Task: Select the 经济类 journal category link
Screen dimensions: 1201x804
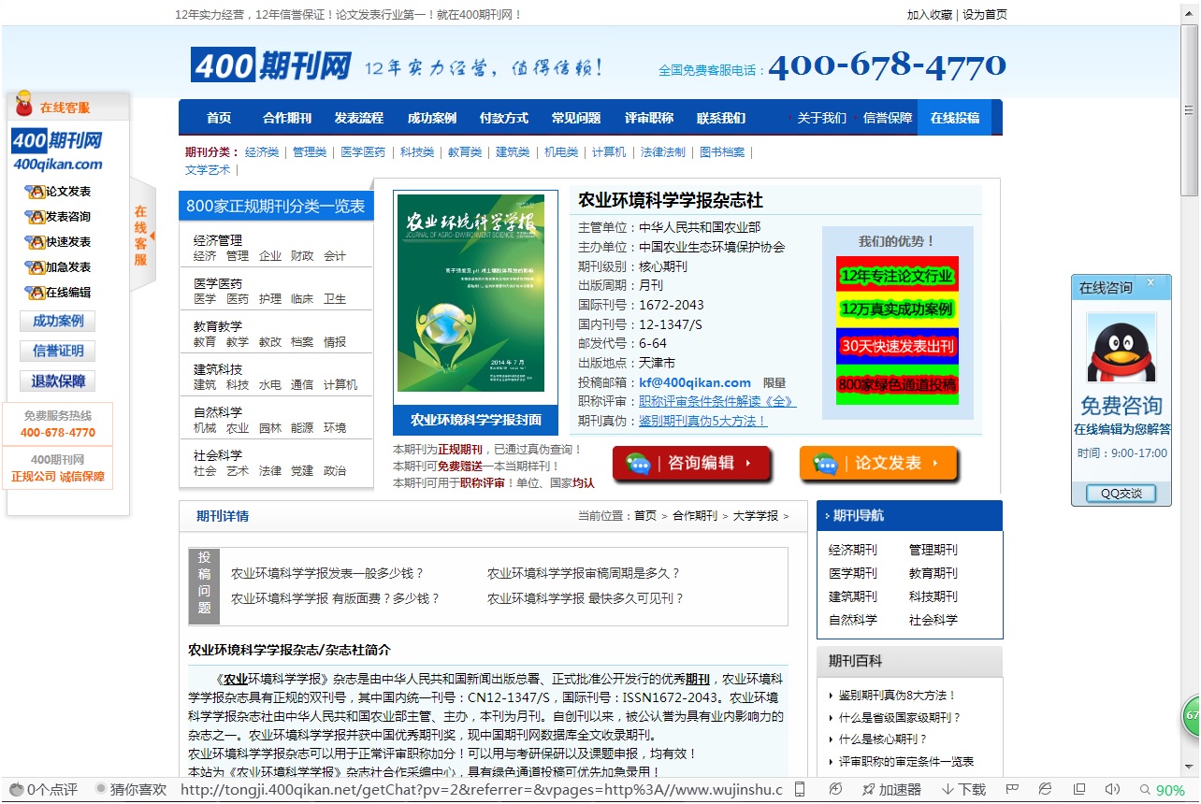Action: pyautogui.click(x=262, y=152)
